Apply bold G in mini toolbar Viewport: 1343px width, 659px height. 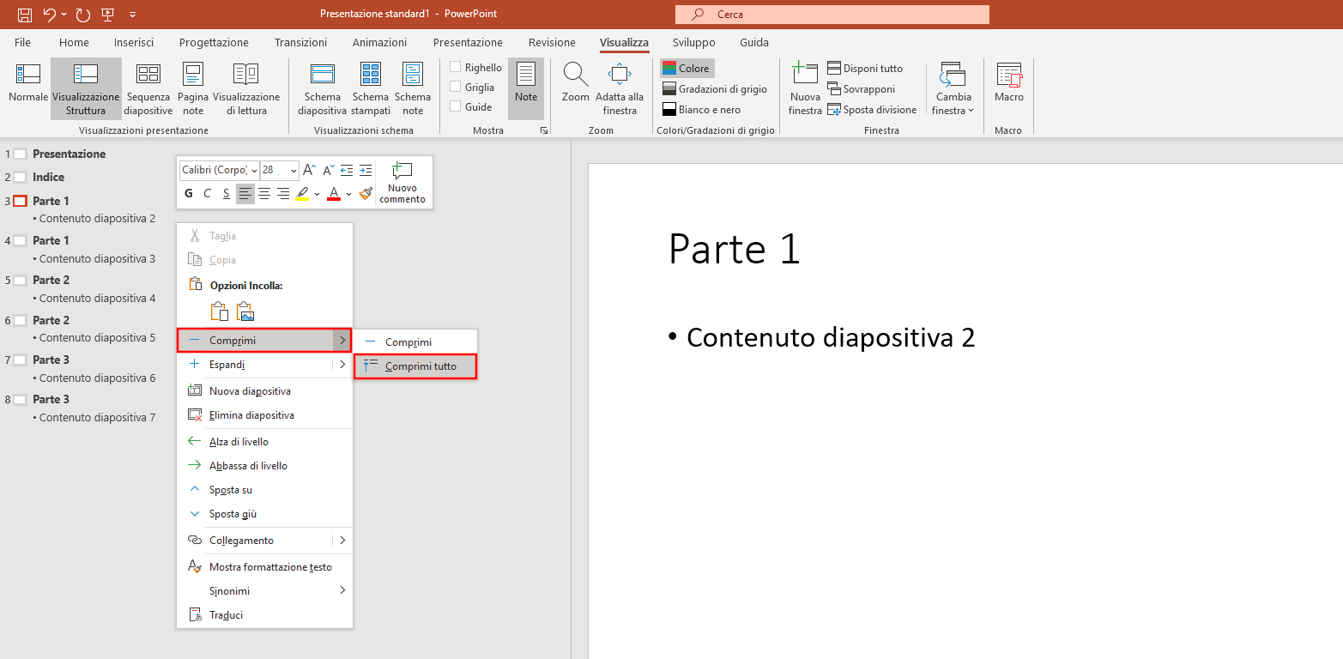coord(189,194)
